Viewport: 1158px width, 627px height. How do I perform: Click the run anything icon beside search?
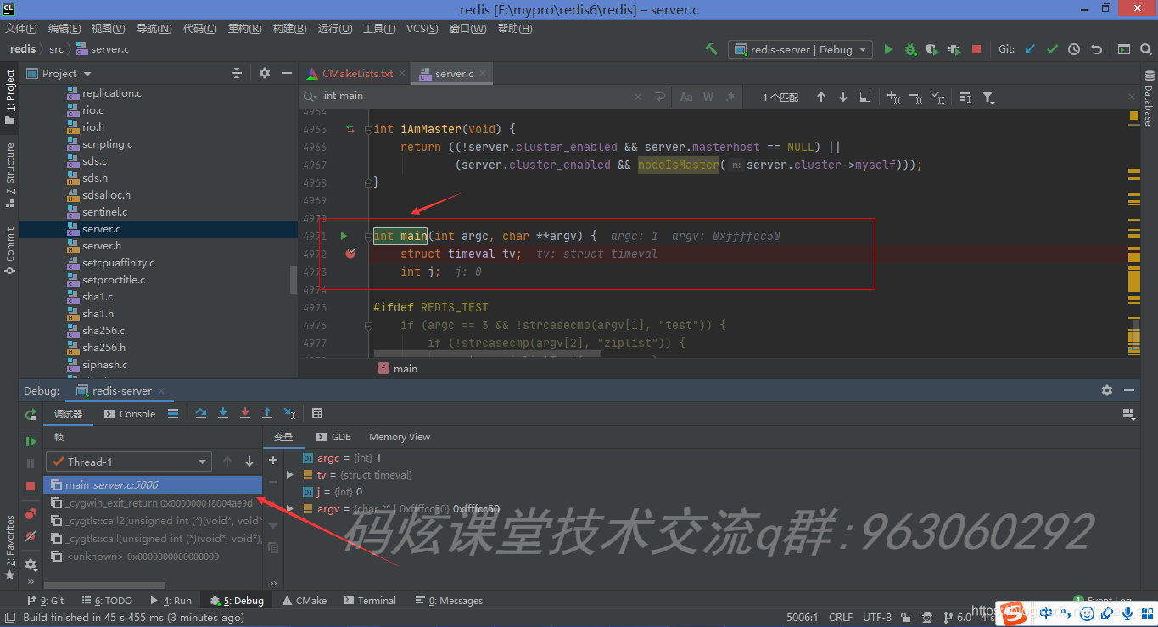1123,49
